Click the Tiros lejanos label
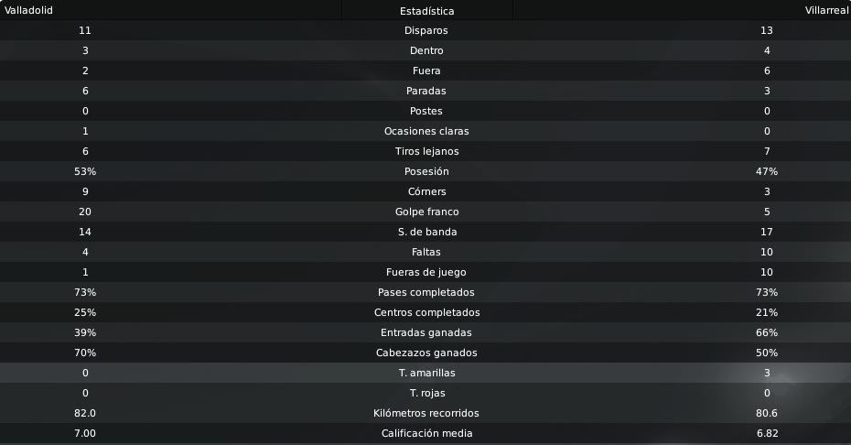The image size is (851, 445). (426, 151)
